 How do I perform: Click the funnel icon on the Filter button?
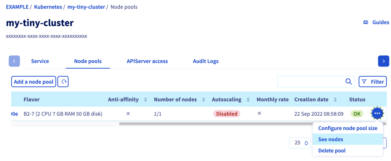coord(364,81)
